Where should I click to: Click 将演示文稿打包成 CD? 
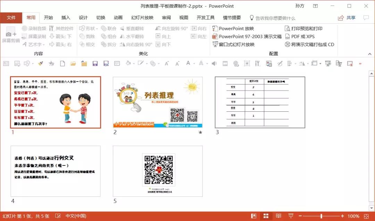tap(309, 44)
